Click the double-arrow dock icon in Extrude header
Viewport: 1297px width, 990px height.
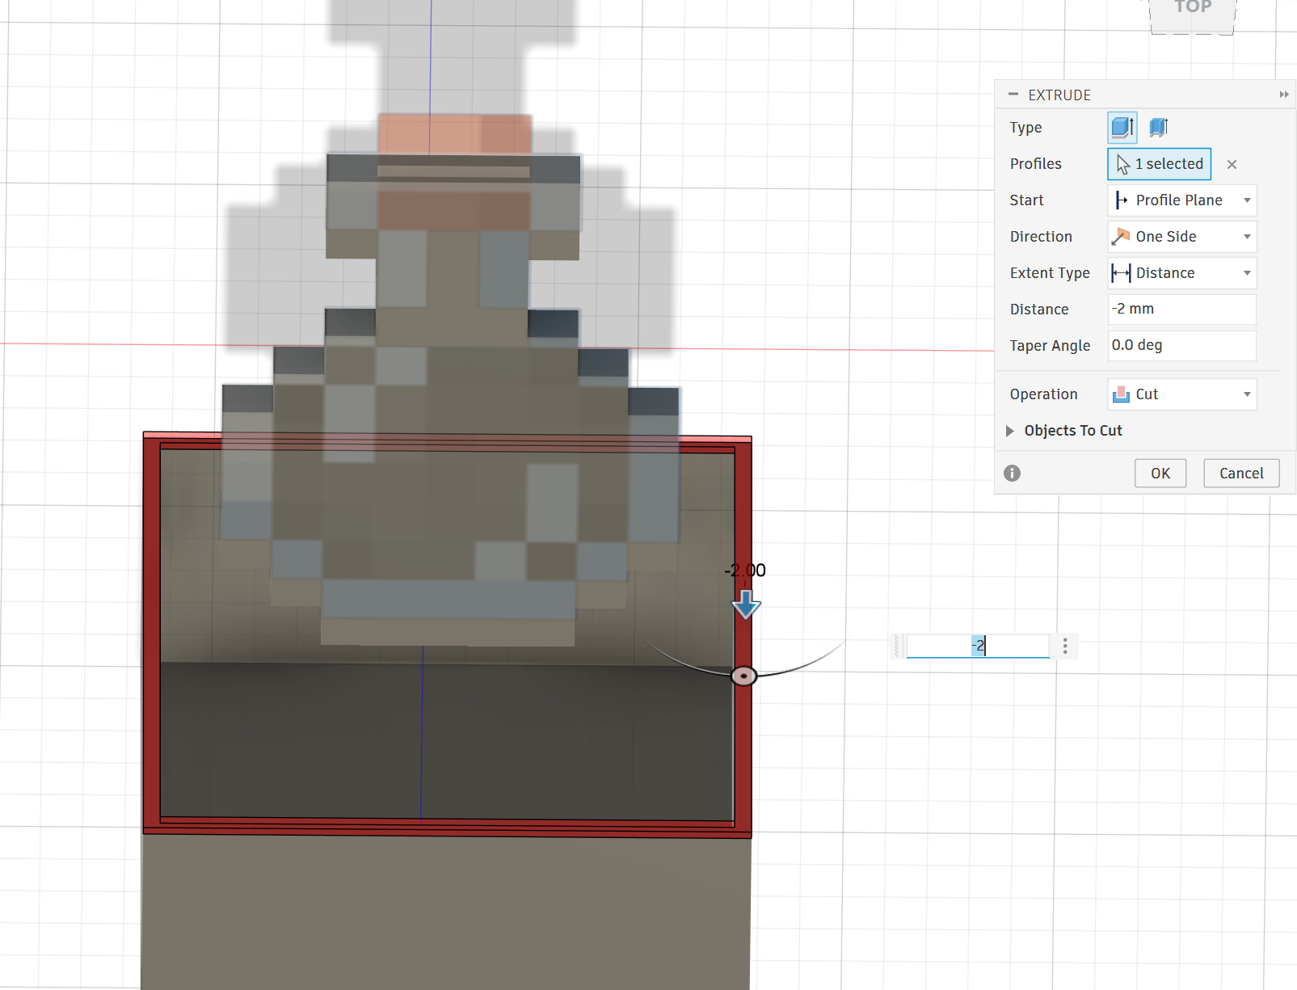[1284, 95]
